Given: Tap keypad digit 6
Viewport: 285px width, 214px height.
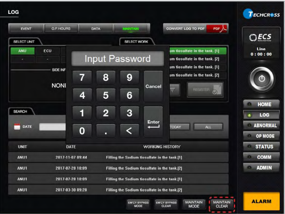Looking at the screenshot, I should (130, 95).
